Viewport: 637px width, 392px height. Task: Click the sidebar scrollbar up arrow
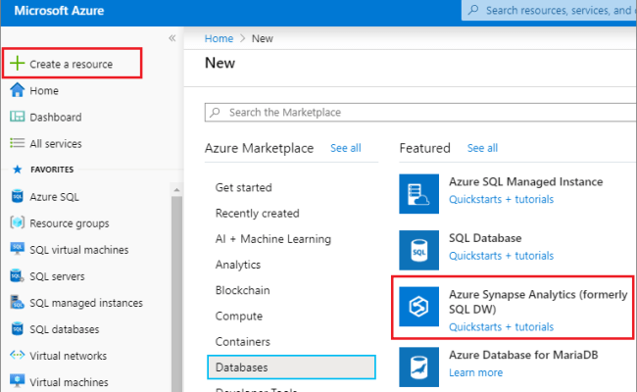tap(176, 190)
